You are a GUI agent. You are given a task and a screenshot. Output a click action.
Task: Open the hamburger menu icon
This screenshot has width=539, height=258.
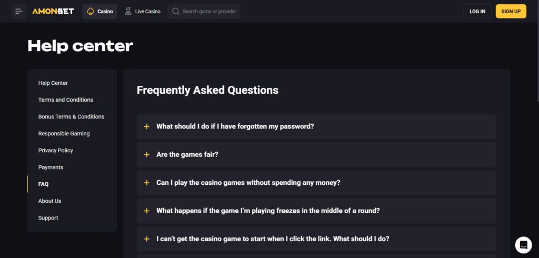(19, 11)
